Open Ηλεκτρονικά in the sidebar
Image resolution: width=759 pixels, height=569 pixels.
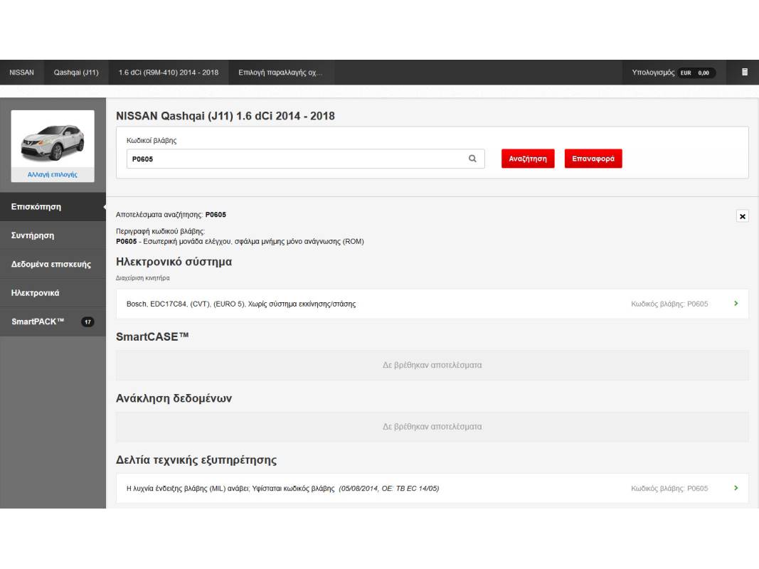point(53,293)
